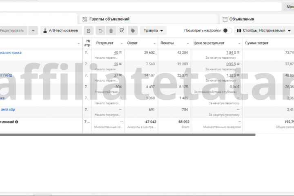Screen dimensions: 294x196
Task: Click the flag icon next to result 40
Action: tap(120, 53)
